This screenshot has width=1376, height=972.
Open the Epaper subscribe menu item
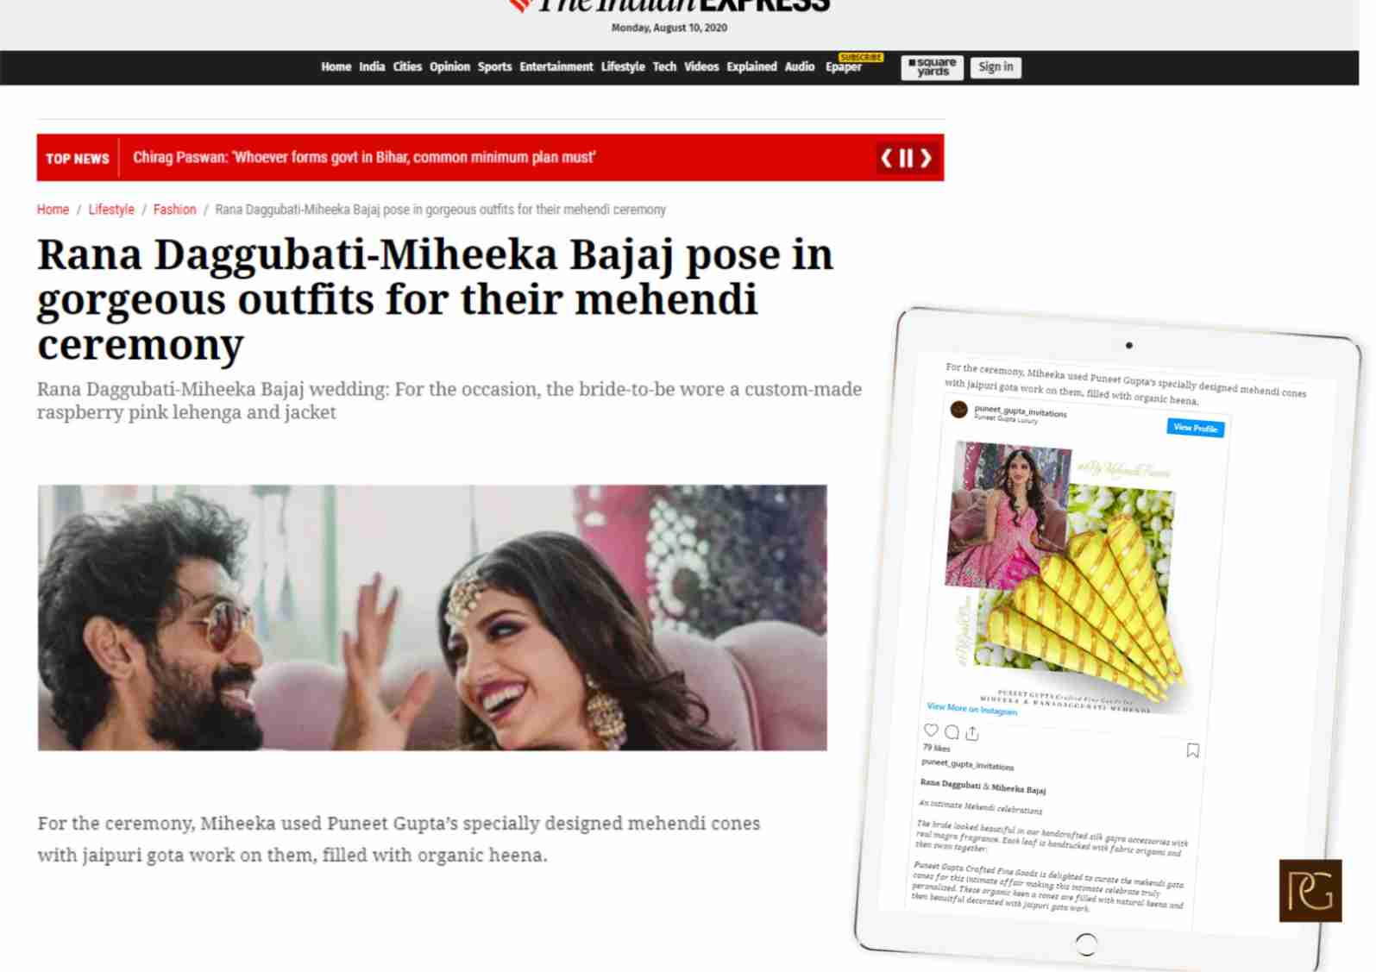coord(843,67)
